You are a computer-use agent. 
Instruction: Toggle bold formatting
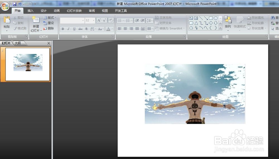click(63, 29)
